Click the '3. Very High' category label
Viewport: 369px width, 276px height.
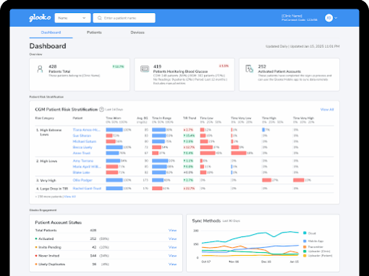(x=46, y=181)
